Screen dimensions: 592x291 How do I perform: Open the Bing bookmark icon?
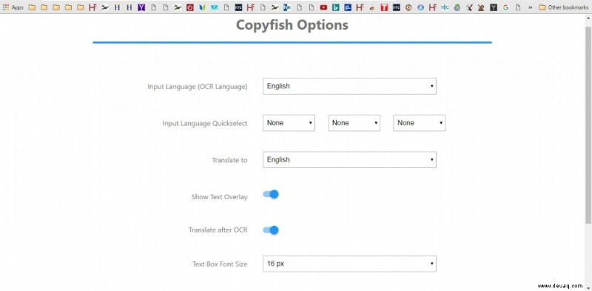[x=336, y=7]
